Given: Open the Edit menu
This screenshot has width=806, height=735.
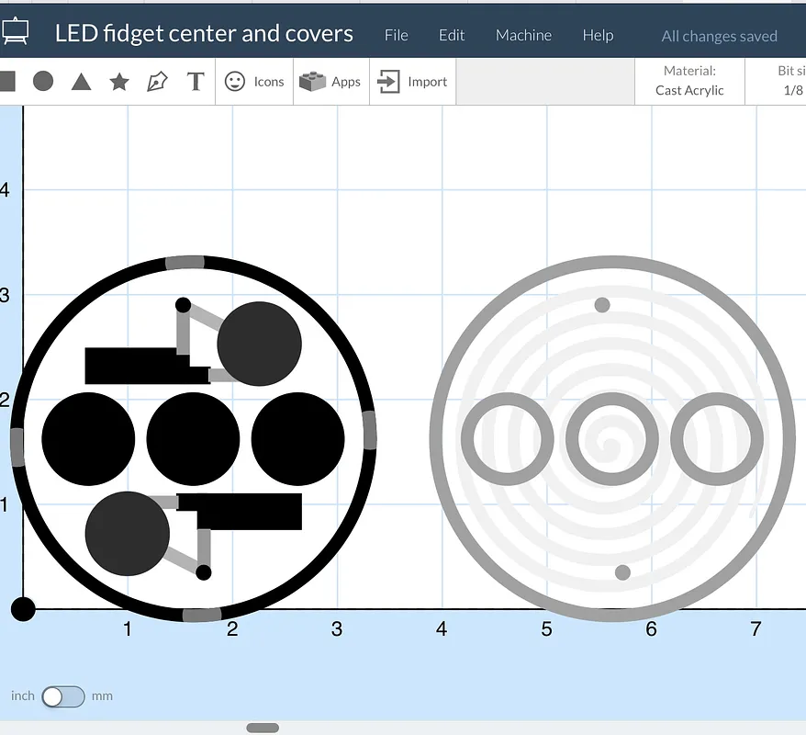Looking at the screenshot, I should (452, 35).
